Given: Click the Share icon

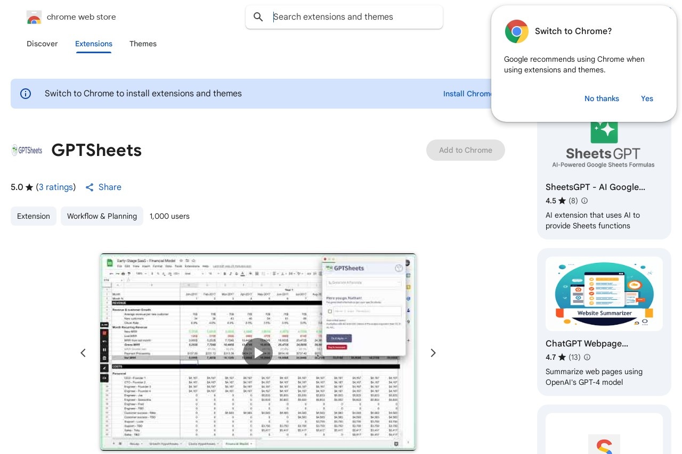Looking at the screenshot, I should 90,187.
